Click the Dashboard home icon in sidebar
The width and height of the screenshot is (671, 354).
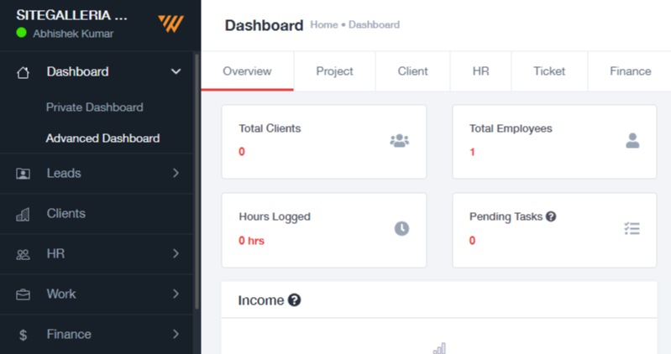click(24, 73)
